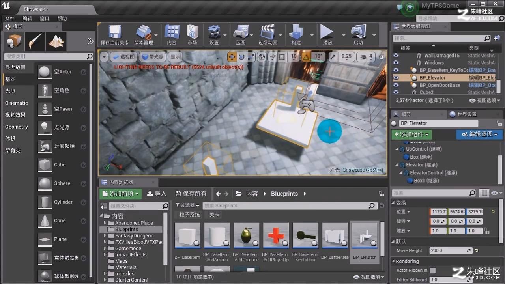Open Add Component (添加组件) dropdown
The height and width of the screenshot is (284, 505).
[x=412, y=134]
